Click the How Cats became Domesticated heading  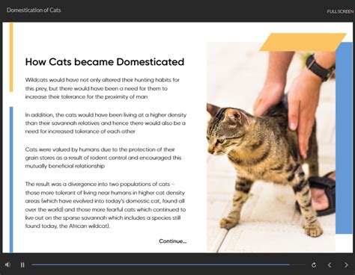(x=105, y=62)
